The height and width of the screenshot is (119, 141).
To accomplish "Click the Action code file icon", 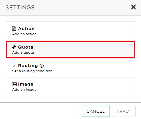I will 14,29.
